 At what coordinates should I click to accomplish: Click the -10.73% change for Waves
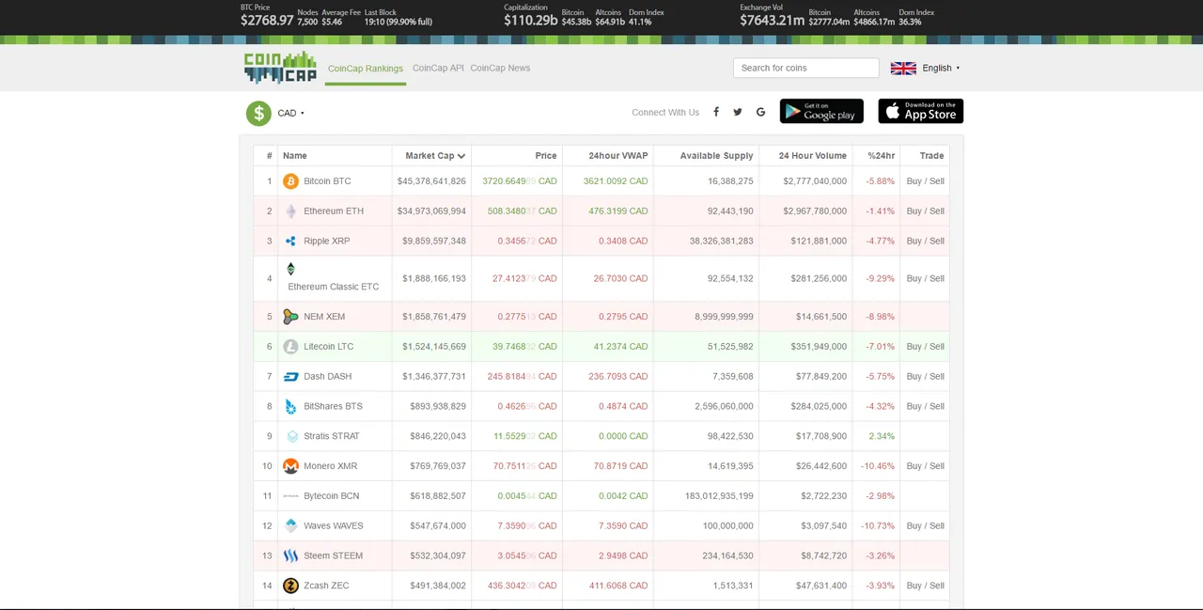[x=878, y=526]
